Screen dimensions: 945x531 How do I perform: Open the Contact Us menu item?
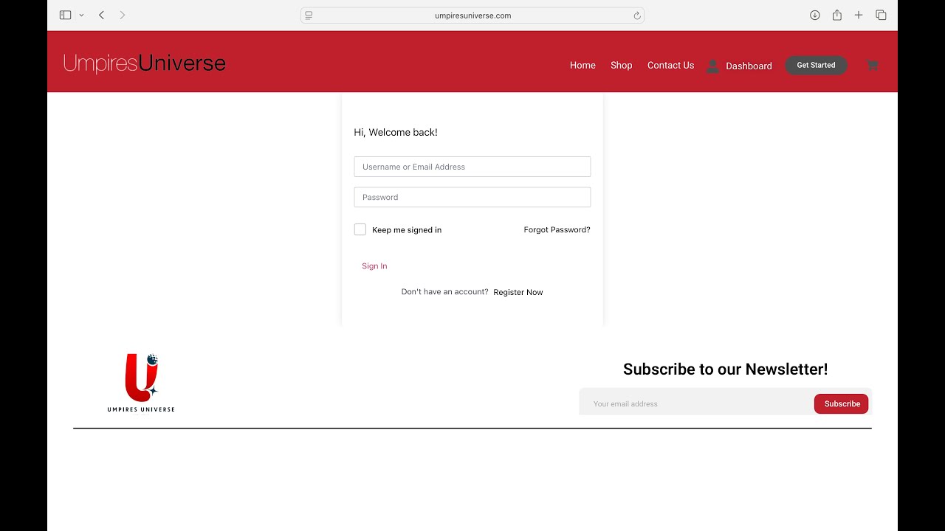pyautogui.click(x=670, y=66)
